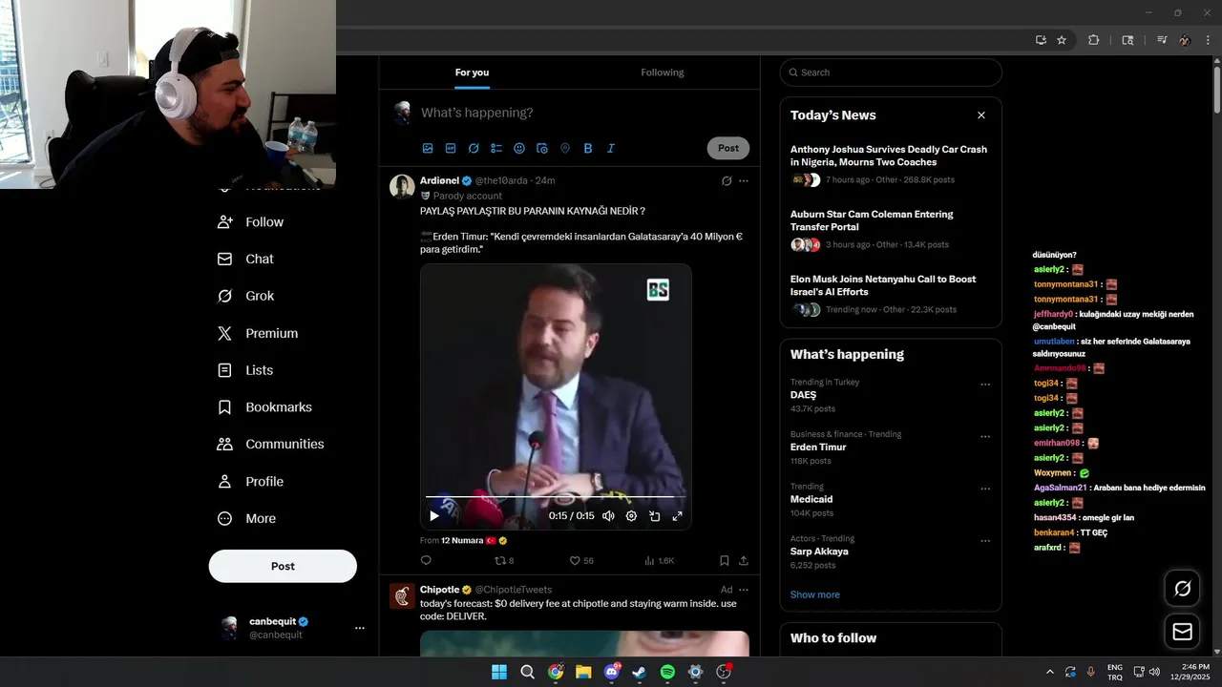Viewport: 1222px width, 687px height.
Task: Open Profile in the left sidebar
Action: (251, 482)
